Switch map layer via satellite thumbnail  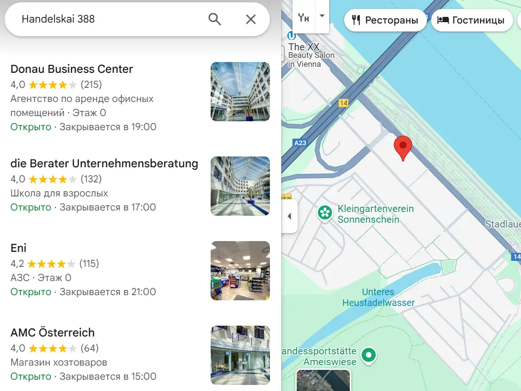323,381
